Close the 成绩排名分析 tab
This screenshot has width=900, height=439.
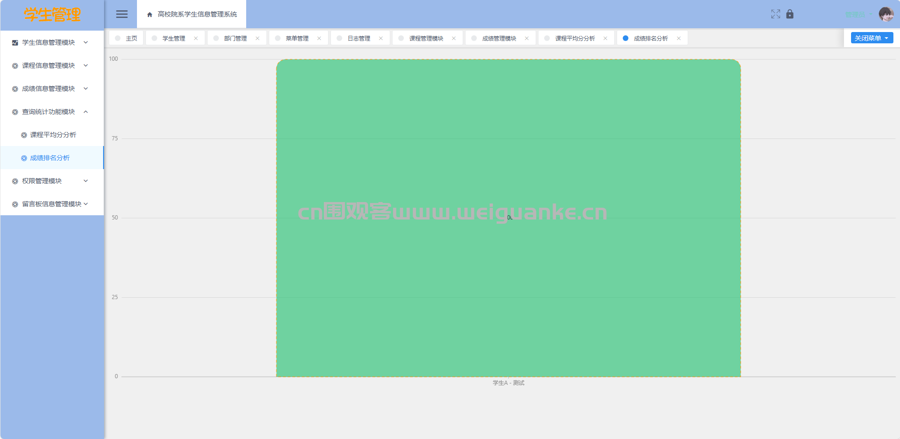point(679,39)
